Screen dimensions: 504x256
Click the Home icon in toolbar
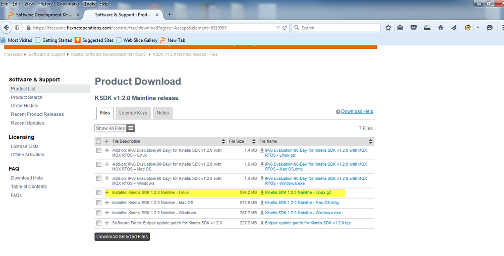pyautogui.click(x=440, y=28)
